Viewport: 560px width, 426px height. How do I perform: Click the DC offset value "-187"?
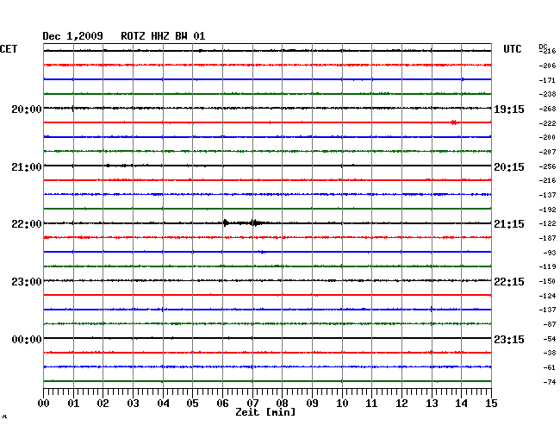click(x=547, y=238)
